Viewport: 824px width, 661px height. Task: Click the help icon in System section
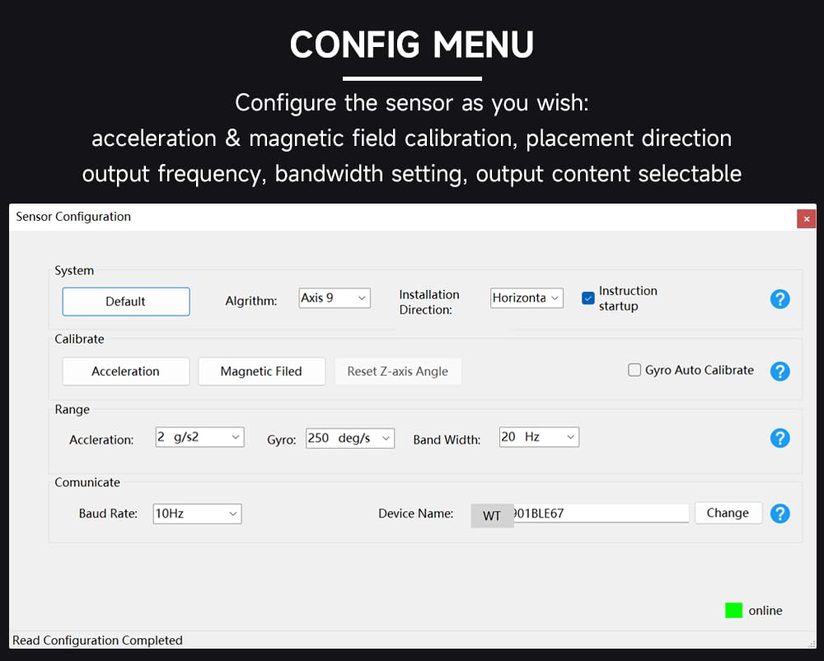(780, 299)
